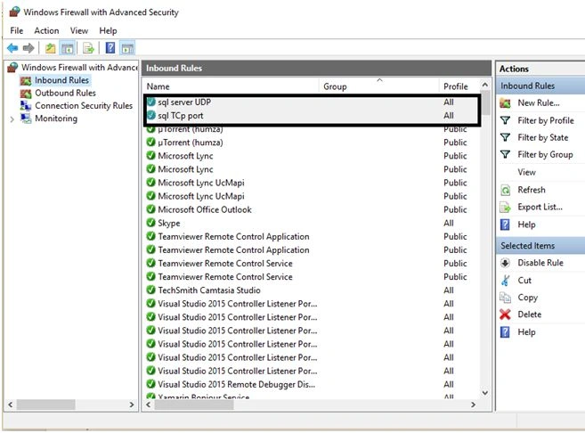The width and height of the screenshot is (585, 433).
Task: Click the Forward arrow toolbar icon
Action: [28, 48]
